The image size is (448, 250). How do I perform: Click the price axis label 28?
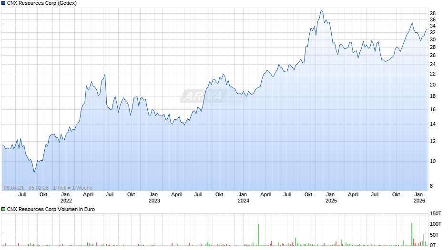point(433,48)
